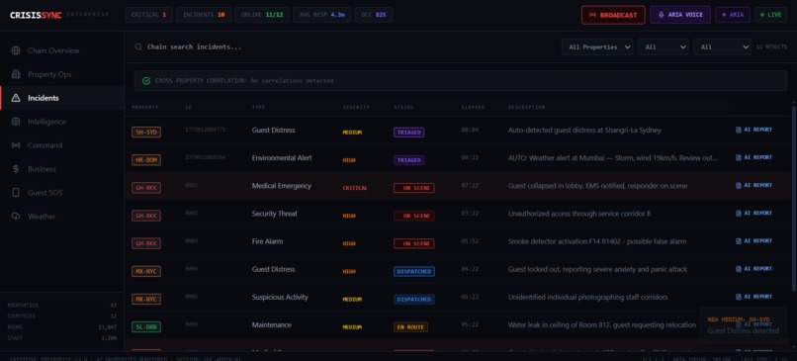
Task: Click TRIAGED status in Environmental Alert row
Action: pyautogui.click(x=408, y=159)
